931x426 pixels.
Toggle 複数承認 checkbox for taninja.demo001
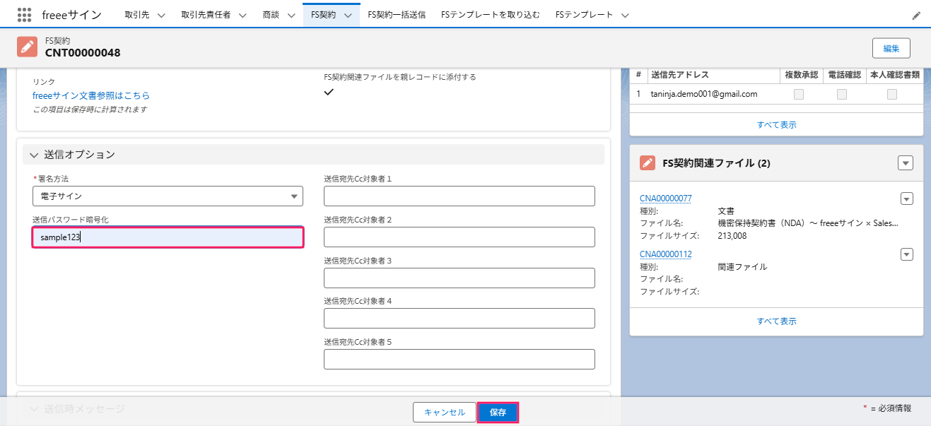click(799, 94)
